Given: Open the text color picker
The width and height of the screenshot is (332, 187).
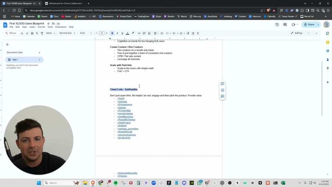Looking at the screenshot, I should click(x=128, y=33).
